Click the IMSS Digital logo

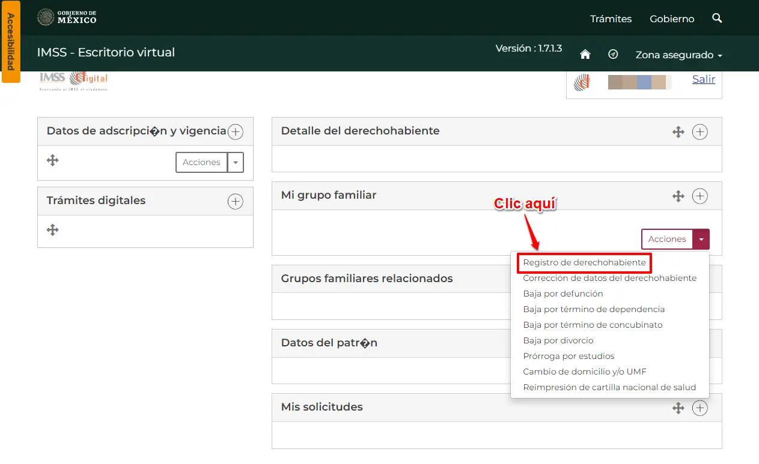[x=73, y=80]
